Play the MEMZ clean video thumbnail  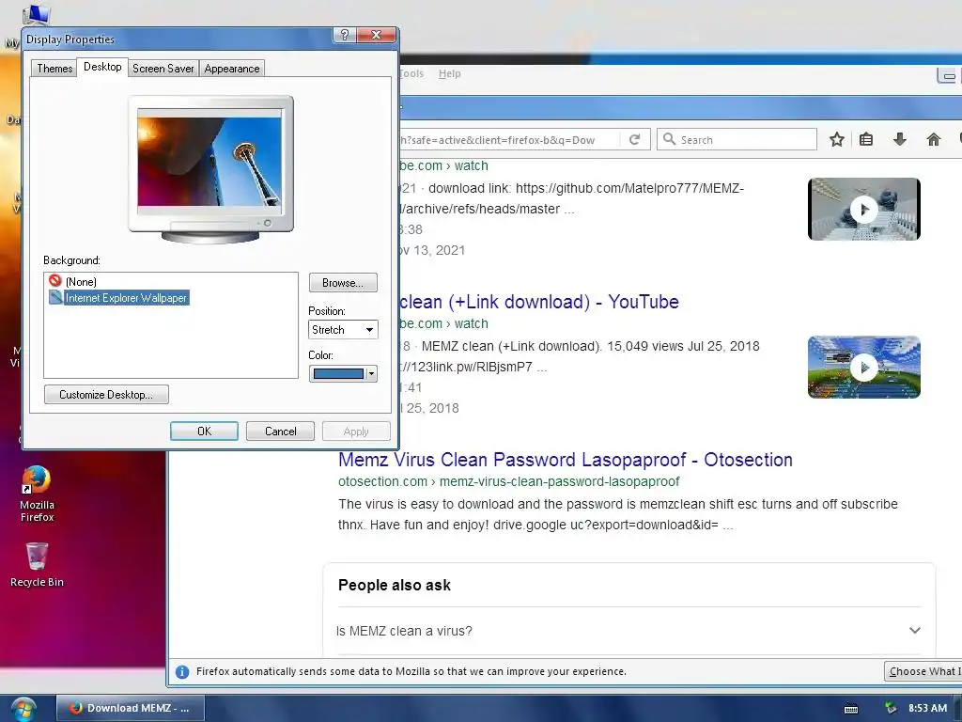[x=864, y=368]
